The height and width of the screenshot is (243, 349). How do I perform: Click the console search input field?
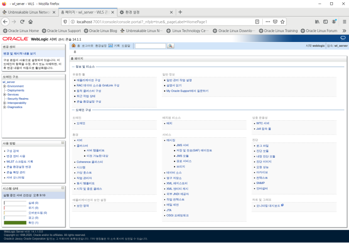pyautogui.click(x=150, y=46)
